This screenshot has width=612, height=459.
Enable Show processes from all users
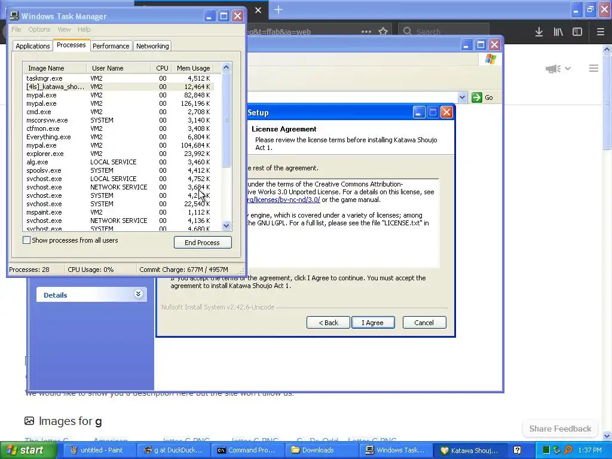tap(26, 240)
